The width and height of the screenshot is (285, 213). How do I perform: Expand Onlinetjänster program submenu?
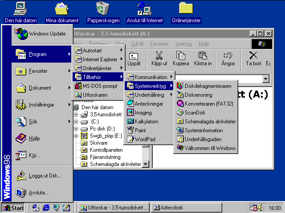point(98,68)
